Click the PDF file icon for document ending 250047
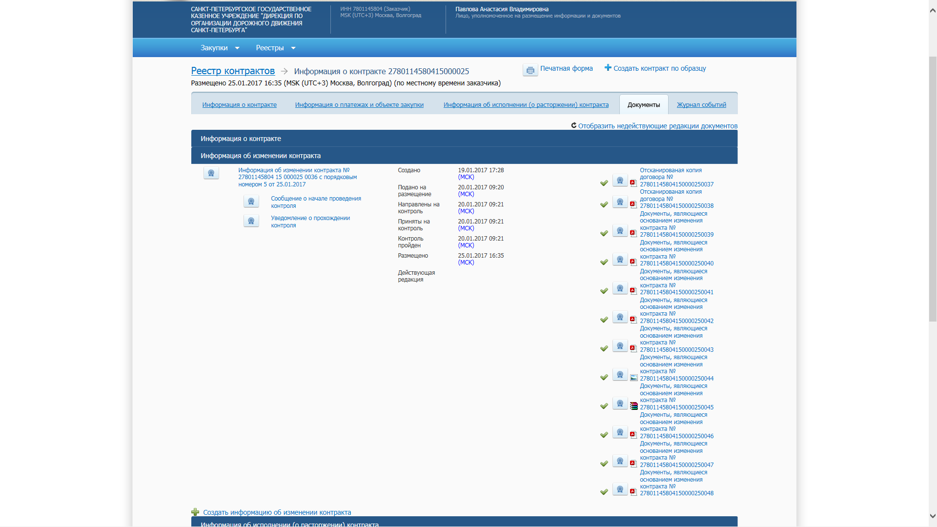 coord(633,464)
